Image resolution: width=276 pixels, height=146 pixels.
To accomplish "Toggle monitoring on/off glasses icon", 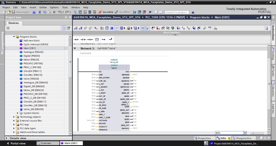I will [x=210, y=28].
